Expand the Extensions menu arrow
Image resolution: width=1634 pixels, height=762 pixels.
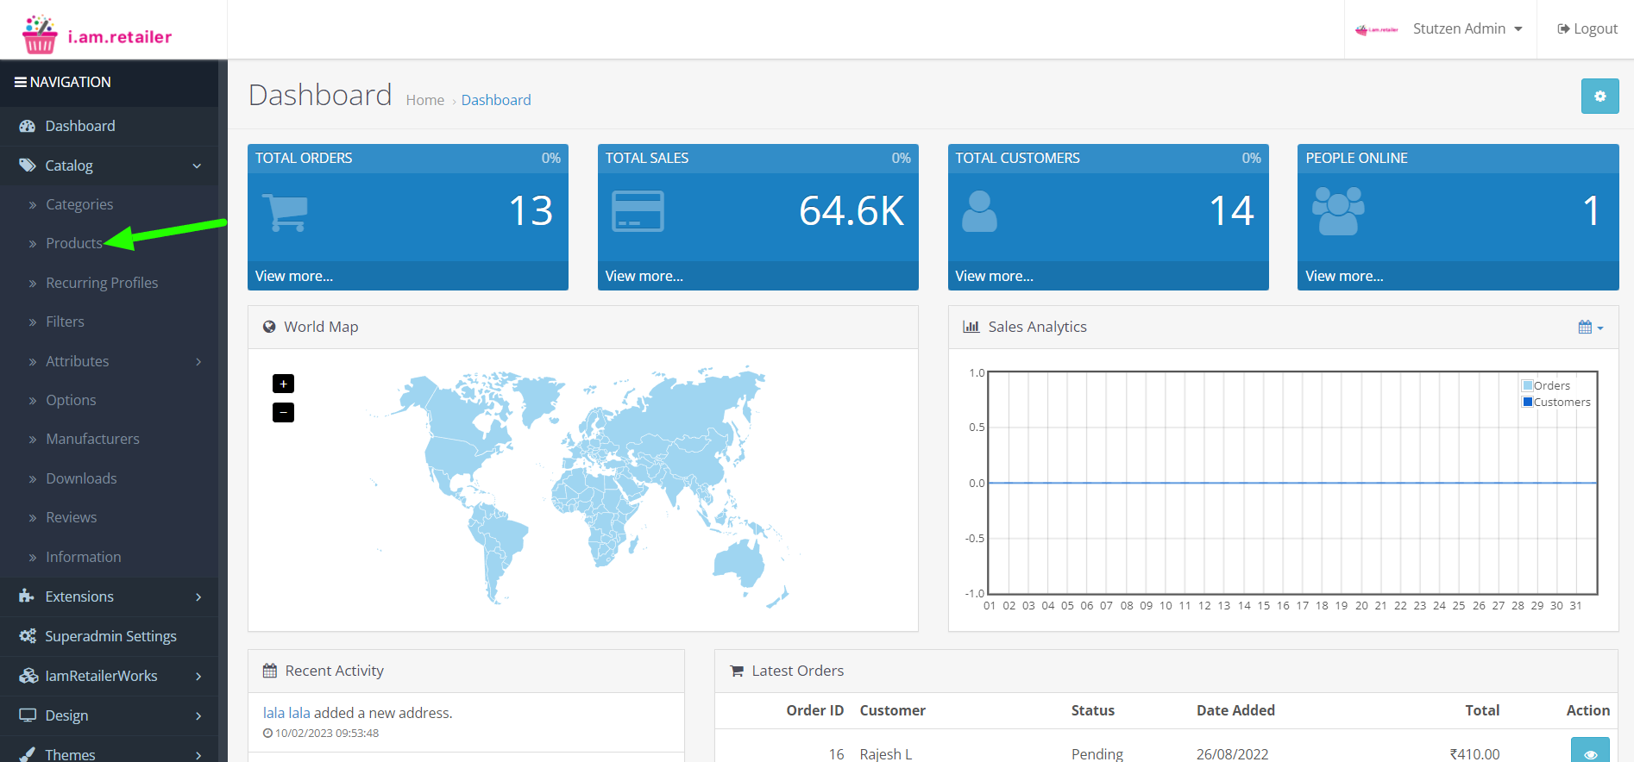[x=198, y=596]
